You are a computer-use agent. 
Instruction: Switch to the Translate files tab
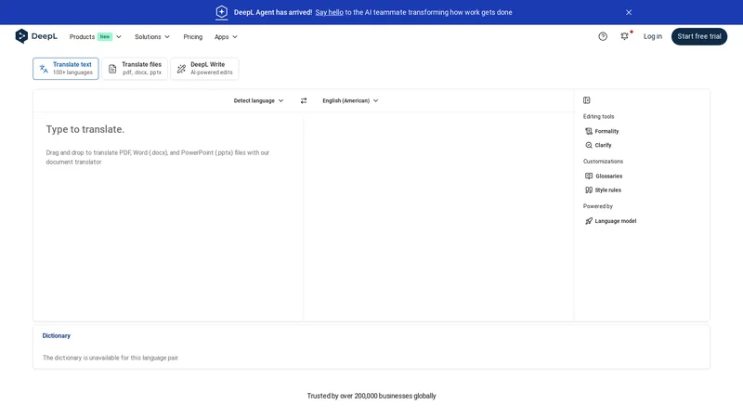[135, 69]
